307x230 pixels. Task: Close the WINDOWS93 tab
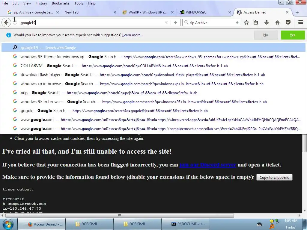pyautogui.click(x=229, y=12)
